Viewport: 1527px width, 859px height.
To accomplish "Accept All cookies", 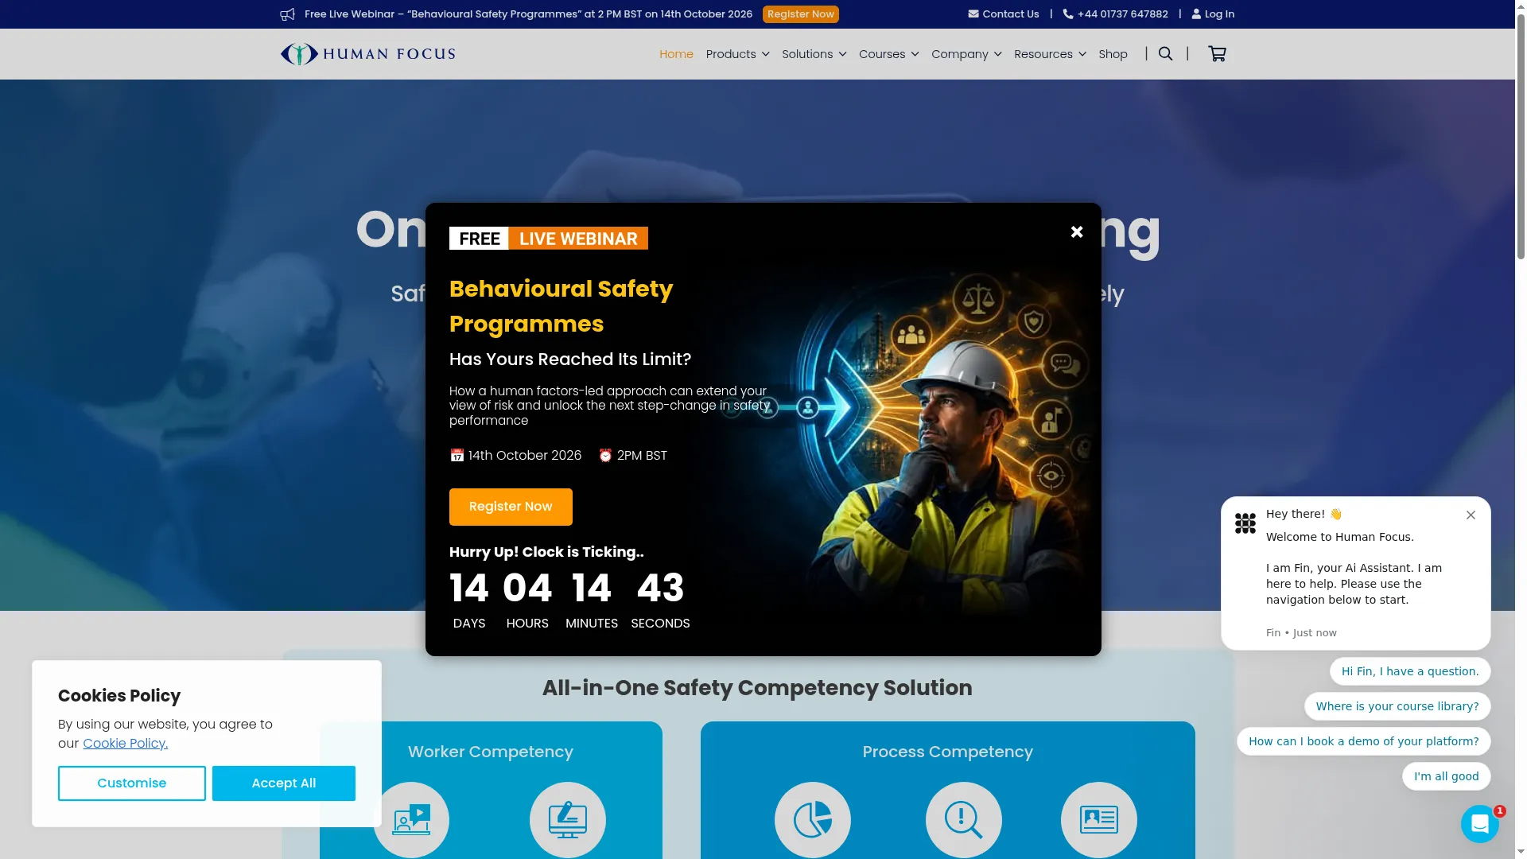I will pos(284,783).
